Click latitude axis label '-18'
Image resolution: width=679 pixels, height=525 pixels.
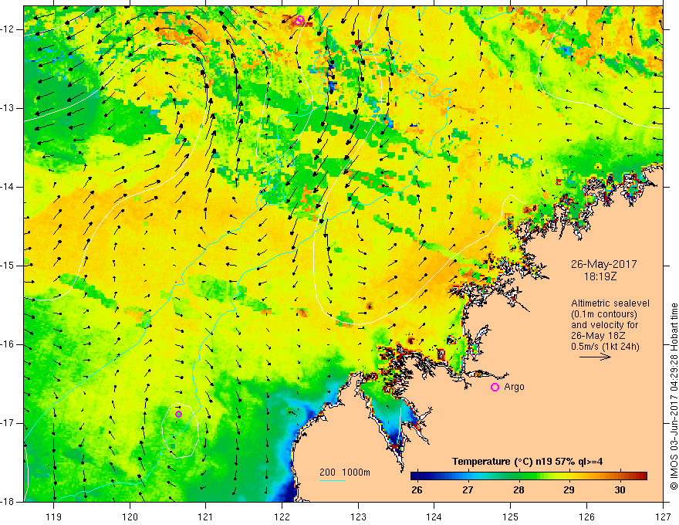click(8, 502)
